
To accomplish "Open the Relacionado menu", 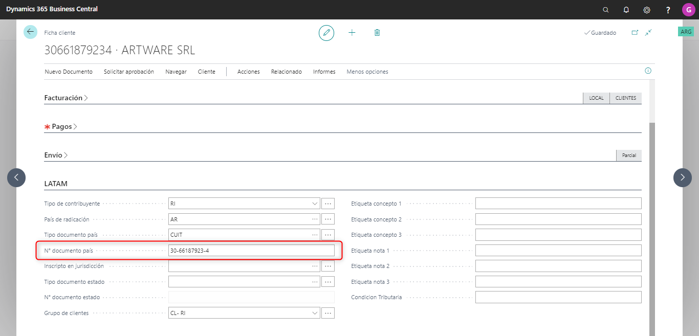I will (287, 72).
